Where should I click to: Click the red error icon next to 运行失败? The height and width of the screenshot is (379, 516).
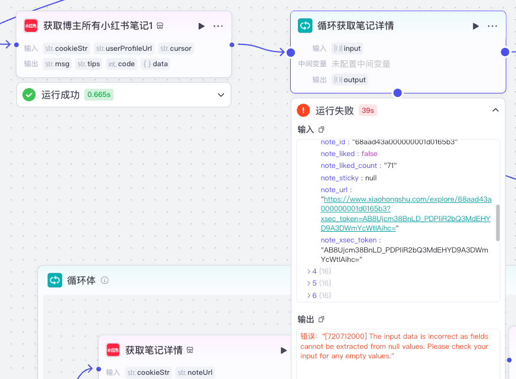pyautogui.click(x=303, y=111)
